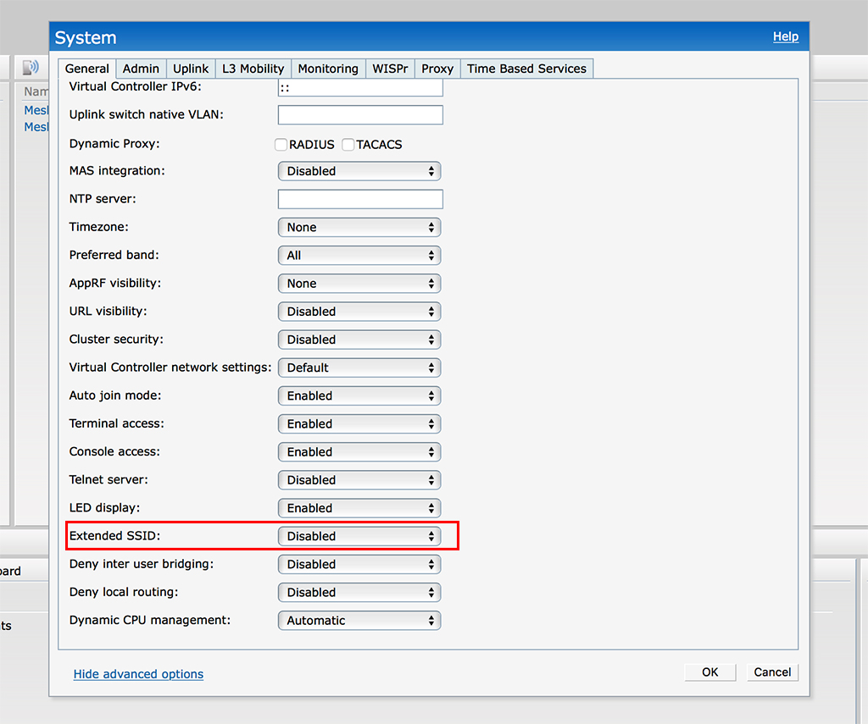
Task: Open the Preferred band dropdown
Action: pyautogui.click(x=359, y=255)
